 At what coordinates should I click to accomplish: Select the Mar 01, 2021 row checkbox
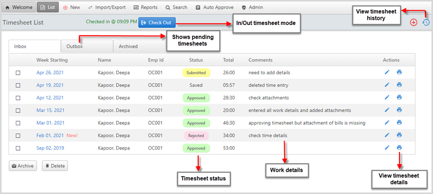click(x=18, y=123)
